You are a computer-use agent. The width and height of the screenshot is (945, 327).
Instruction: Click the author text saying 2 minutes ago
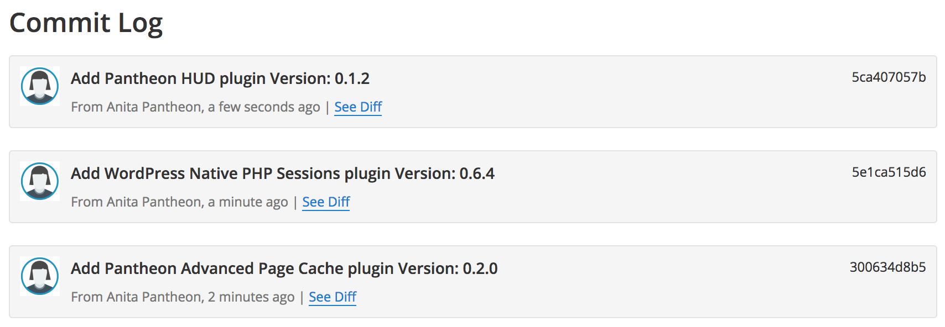click(x=183, y=297)
